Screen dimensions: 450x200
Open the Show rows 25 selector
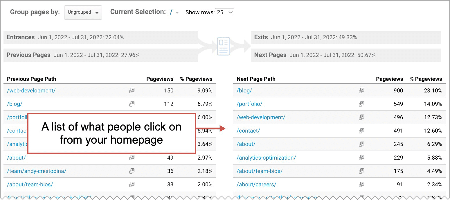click(224, 12)
